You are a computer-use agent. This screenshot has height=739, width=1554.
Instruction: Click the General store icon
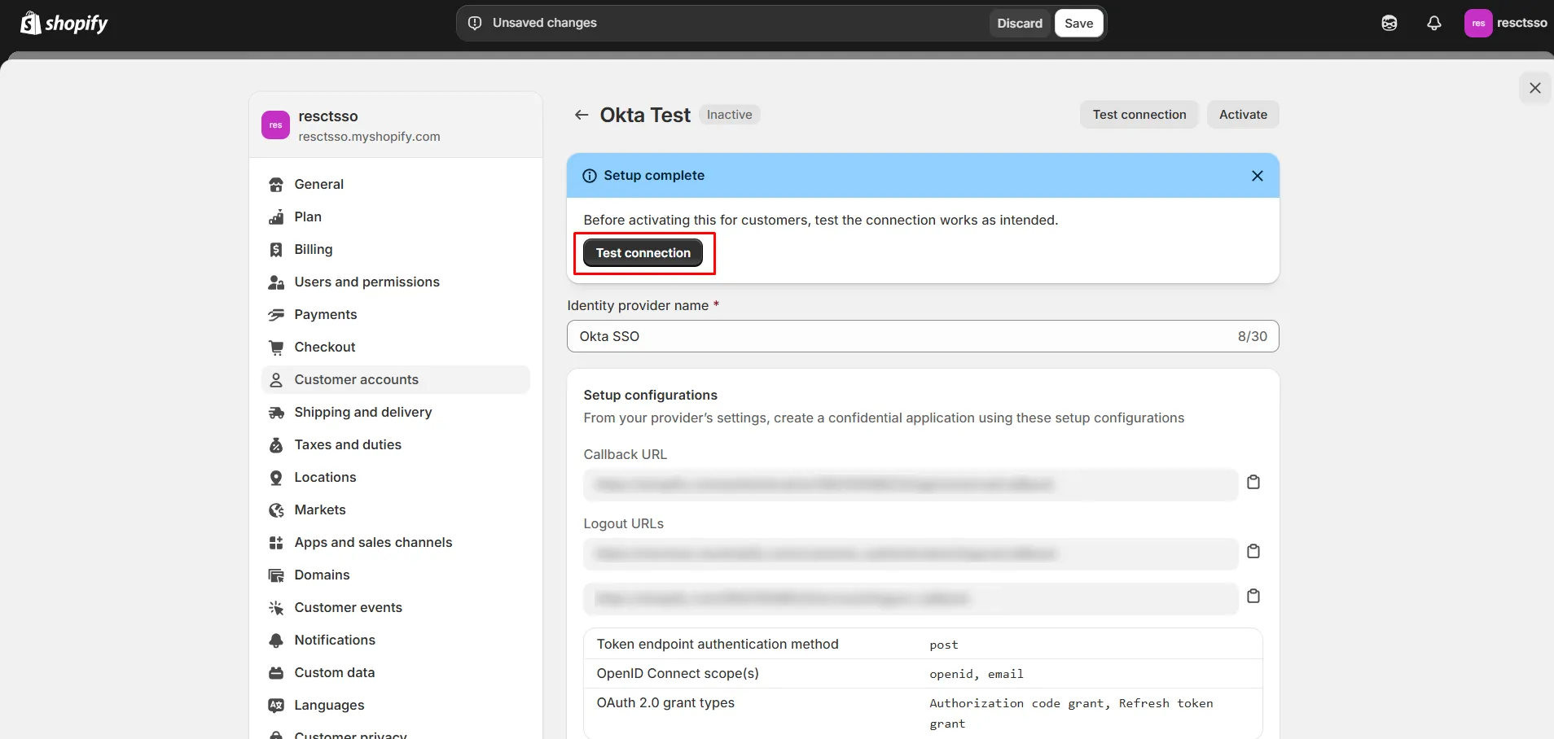tap(276, 185)
